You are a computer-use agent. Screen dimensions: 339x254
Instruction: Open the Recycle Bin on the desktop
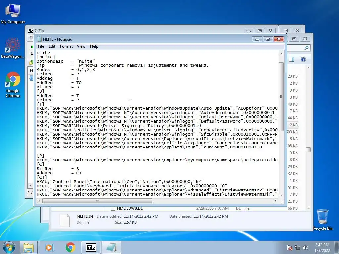point(322,220)
